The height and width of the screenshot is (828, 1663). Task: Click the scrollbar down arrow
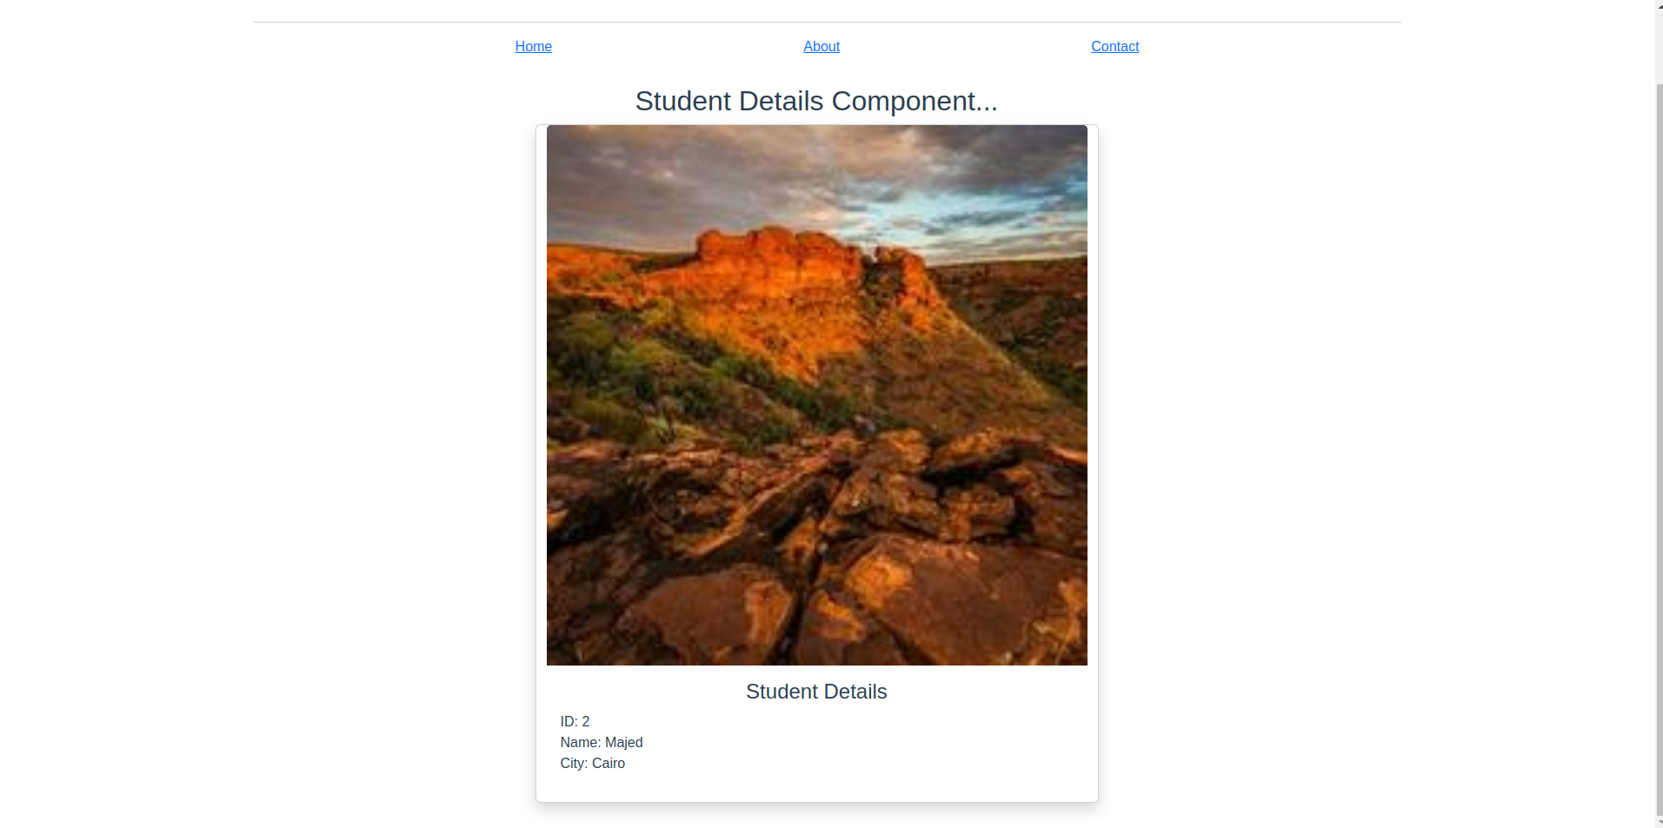(x=1659, y=822)
